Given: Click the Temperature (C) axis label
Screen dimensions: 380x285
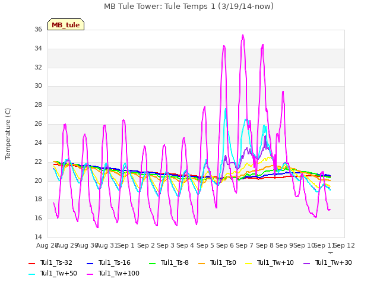Looking at the screenshot, I should pyautogui.click(x=8, y=134).
